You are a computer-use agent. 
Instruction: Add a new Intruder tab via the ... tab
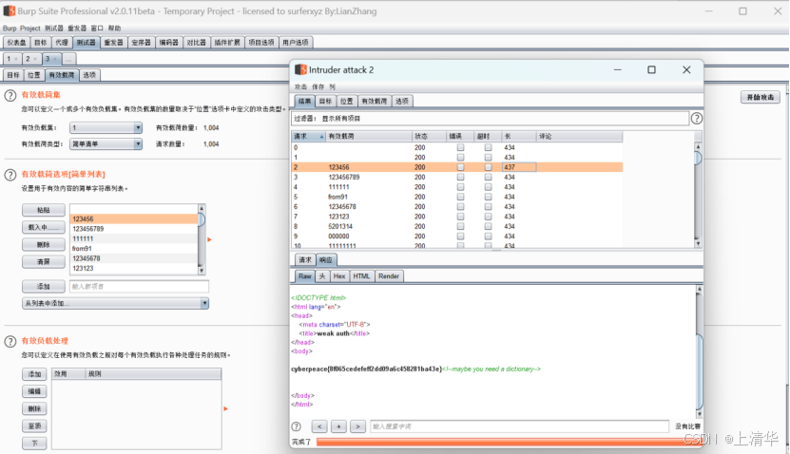pos(68,59)
